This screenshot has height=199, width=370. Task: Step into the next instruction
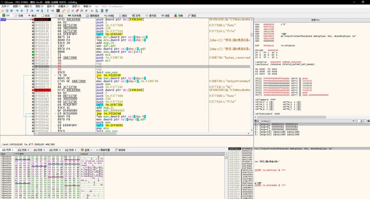tap(27, 11)
